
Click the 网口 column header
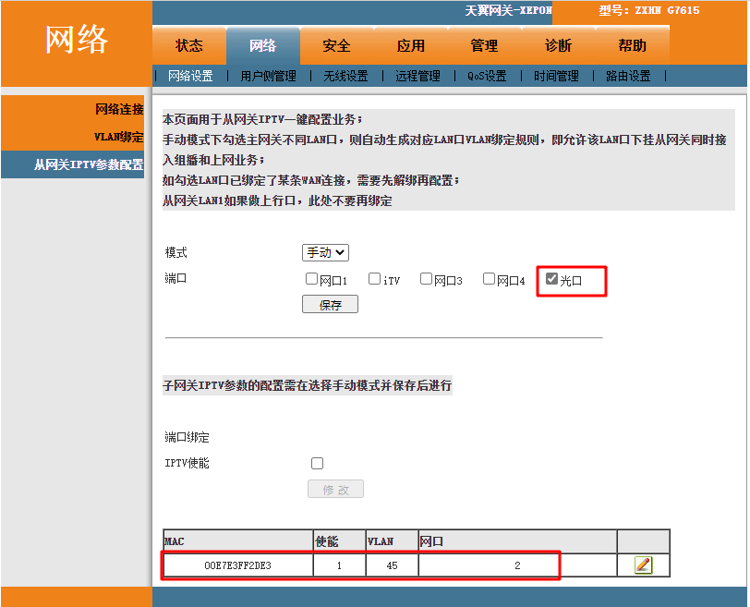click(517, 541)
